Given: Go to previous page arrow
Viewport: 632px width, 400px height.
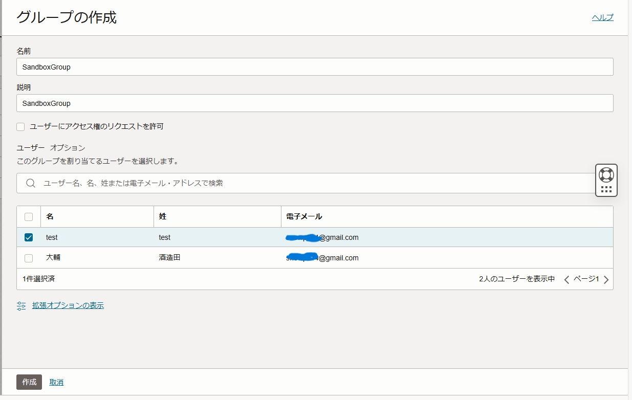Looking at the screenshot, I should [566, 279].
